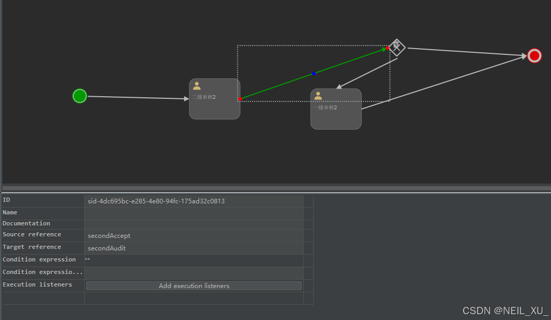Image resolution: width=551 pixels, height=320 pixels.
Task: Click the person icon in 一级审核2 task
Action: [318, 96]
